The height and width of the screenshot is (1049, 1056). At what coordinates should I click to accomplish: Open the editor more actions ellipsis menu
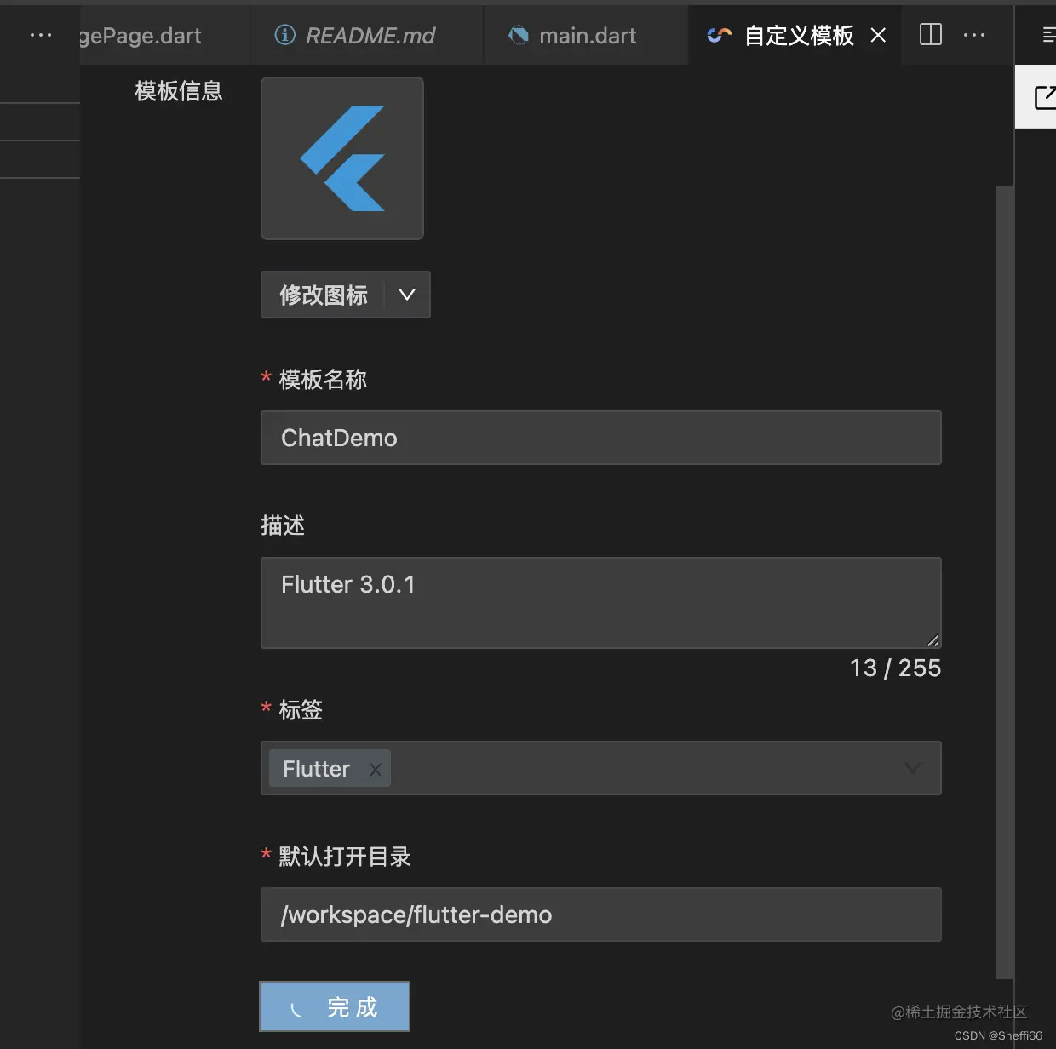974,35
